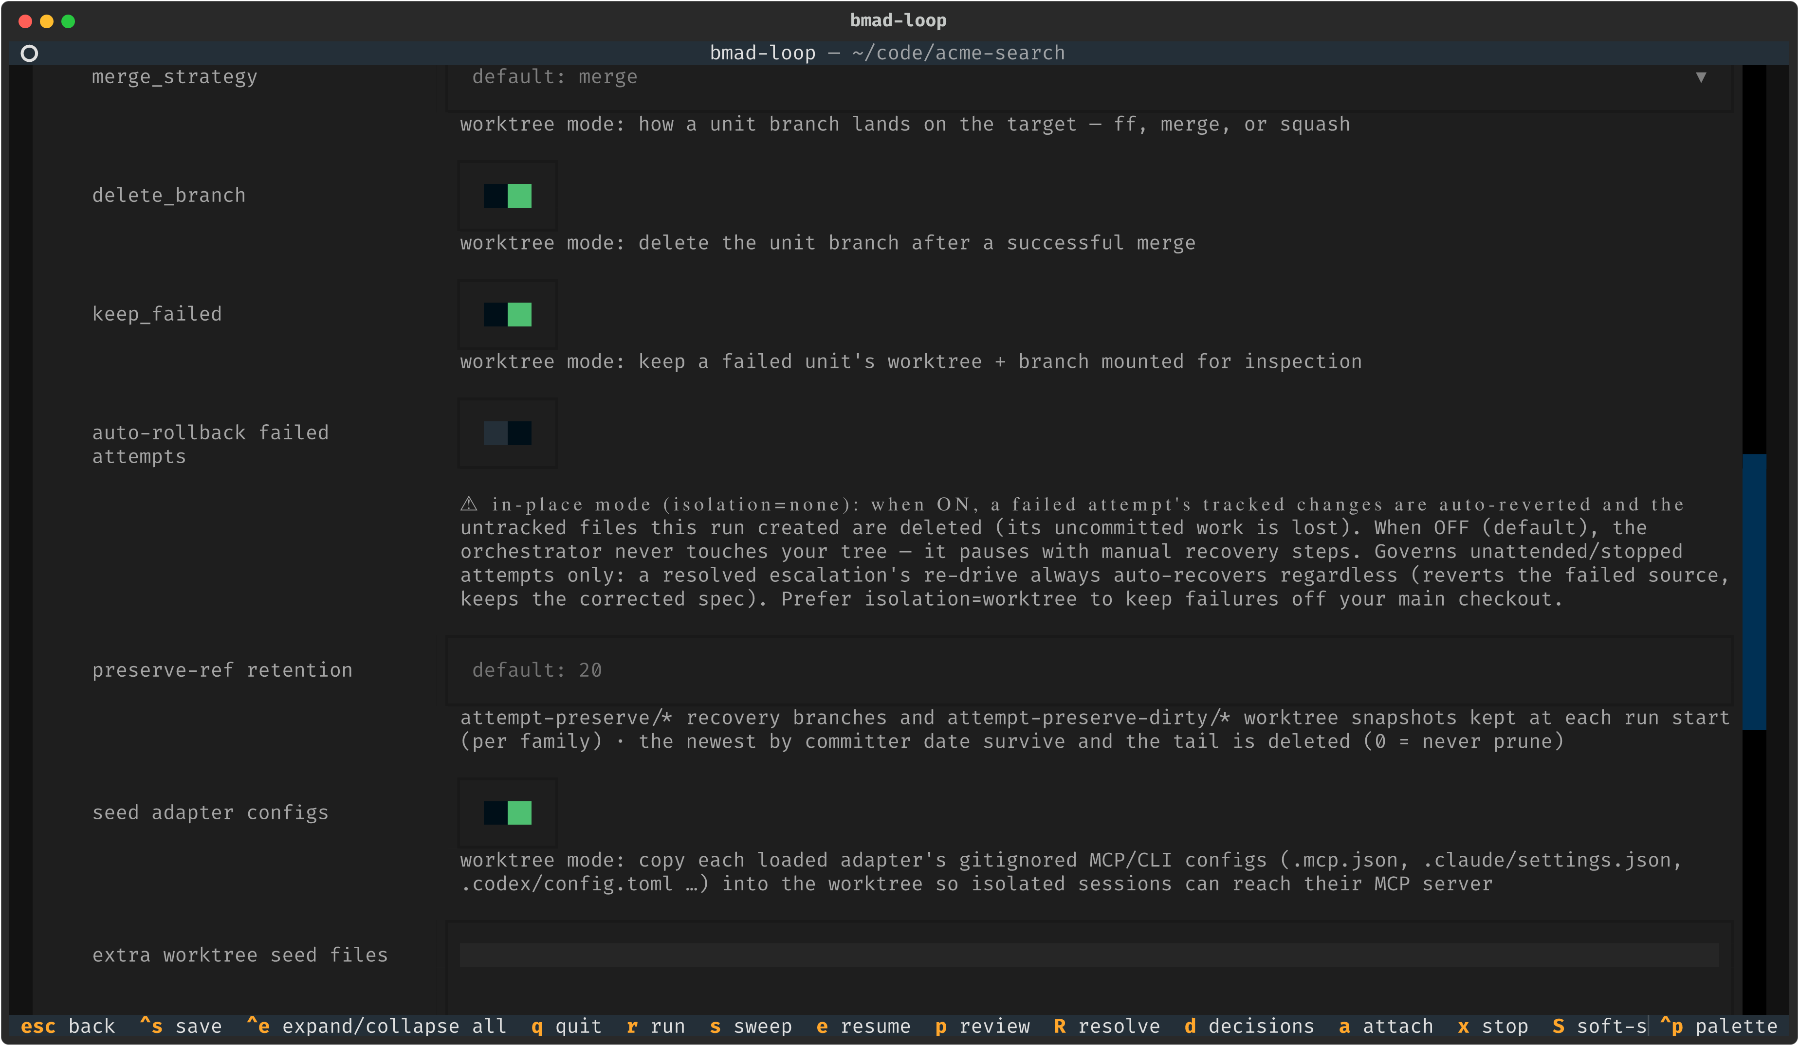Click the seed adapter configs label

(x=210, y=812)
